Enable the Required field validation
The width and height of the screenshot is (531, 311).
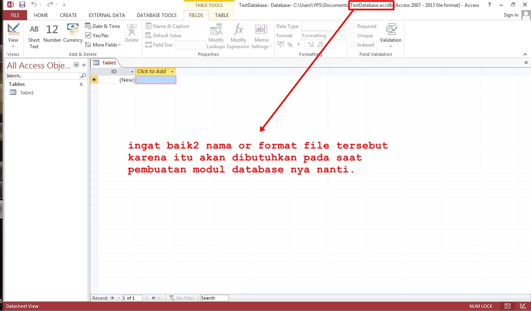point(353,26)
